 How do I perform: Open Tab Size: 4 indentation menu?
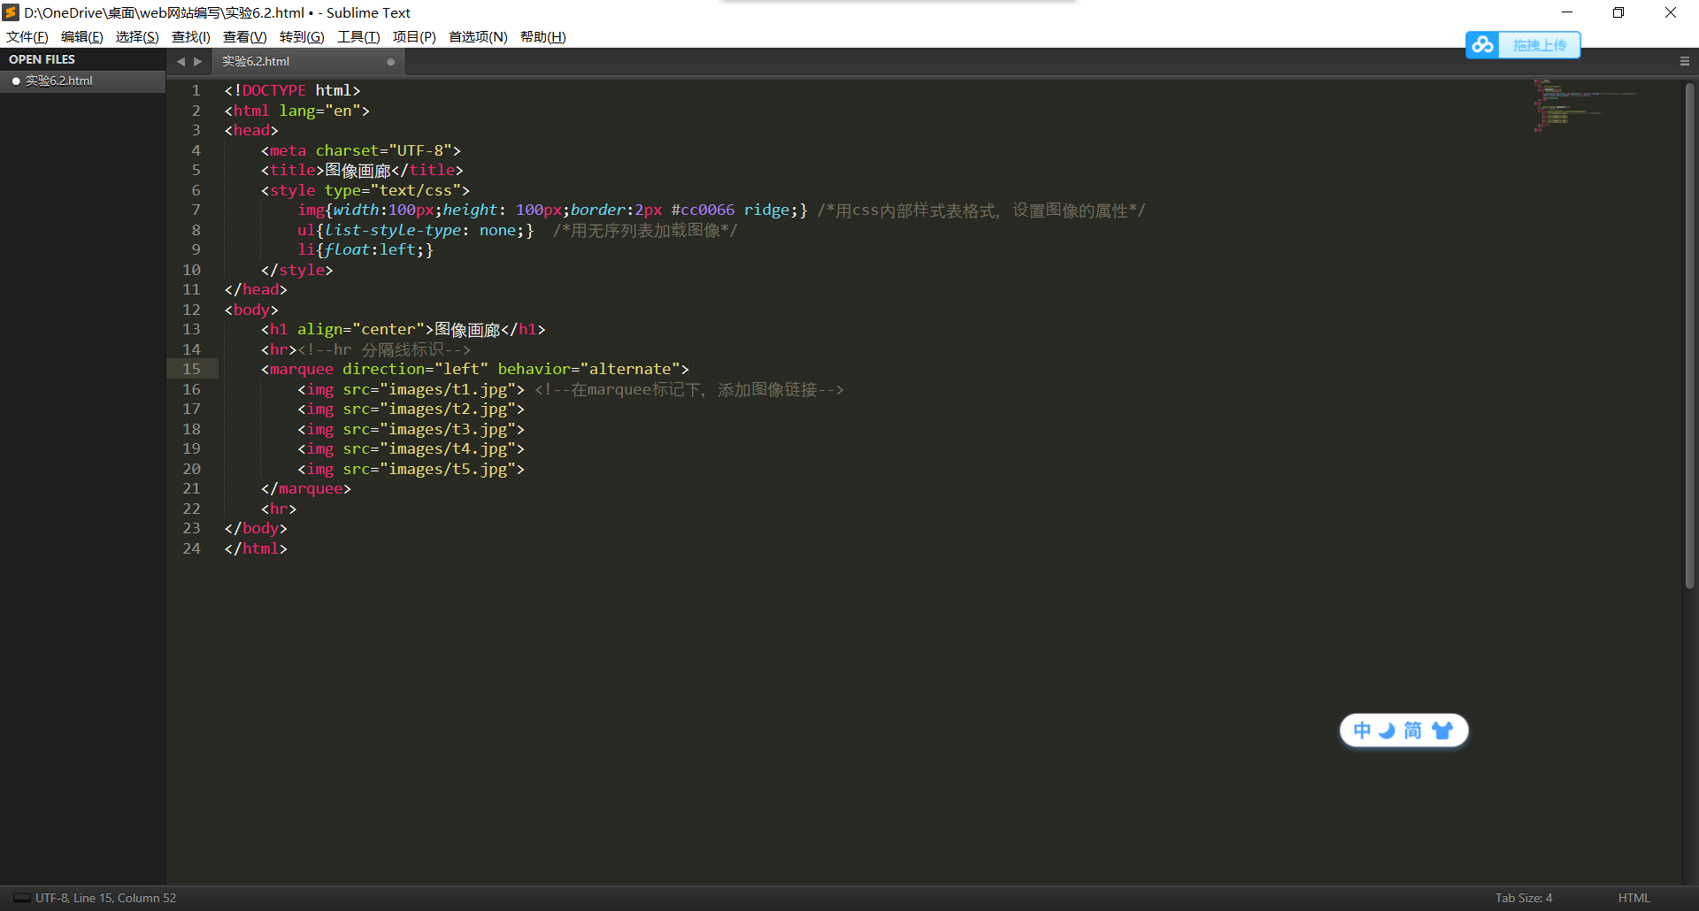pyautogui.click(x=1524, y=898)
